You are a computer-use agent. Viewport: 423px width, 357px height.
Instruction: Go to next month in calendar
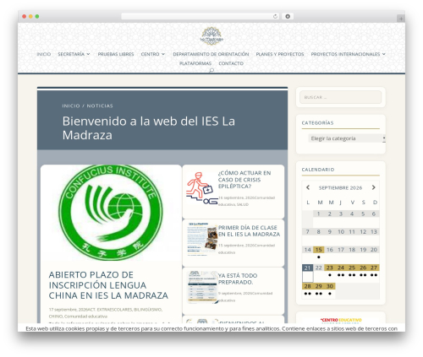(x=374, y=187)
